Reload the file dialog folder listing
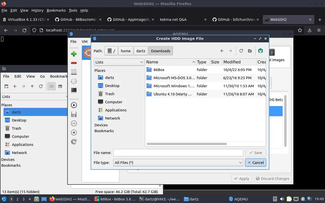325x203 pixels. (241, 51)
